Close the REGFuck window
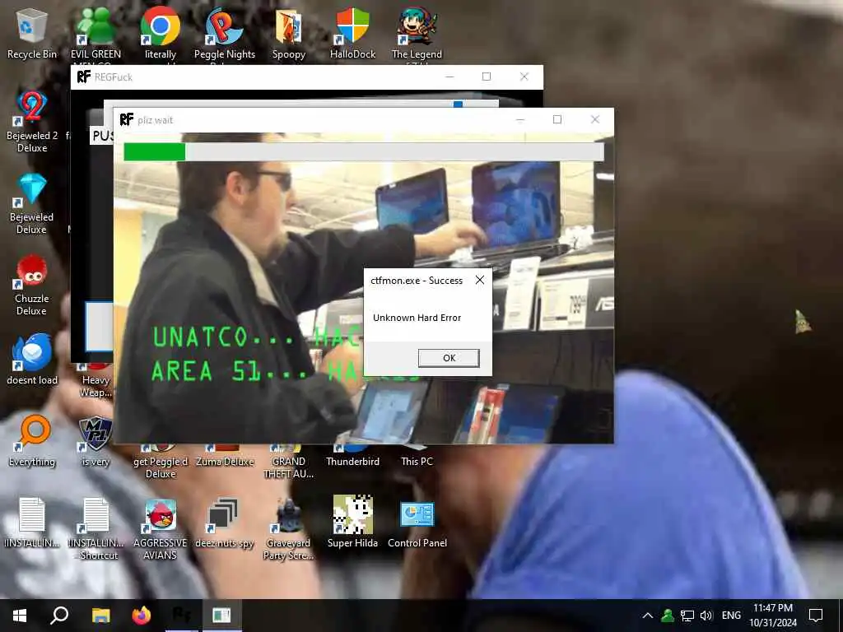This screenshot has height=632, width=843. [524, 77]
